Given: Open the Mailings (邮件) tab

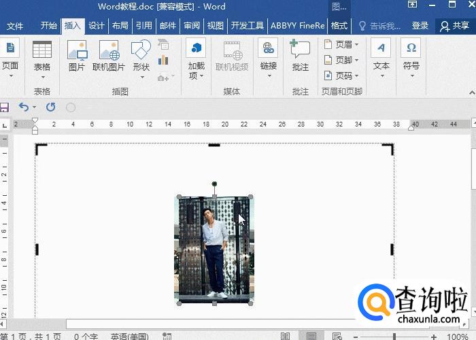Looking at the screenshot, I should pyautogui.click(x=168, y=26).
